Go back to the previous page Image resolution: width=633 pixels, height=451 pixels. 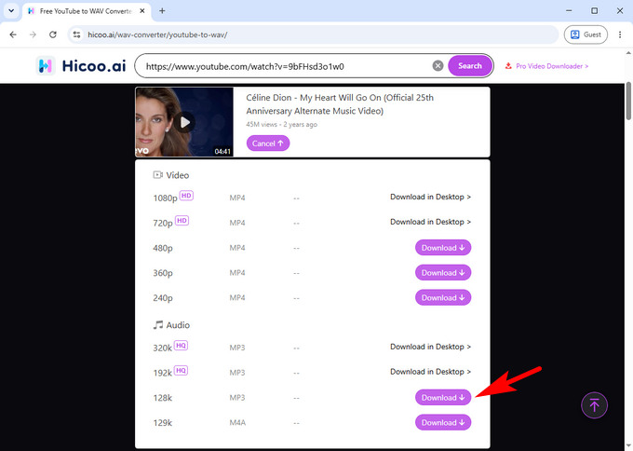click(x=13, y=34)
